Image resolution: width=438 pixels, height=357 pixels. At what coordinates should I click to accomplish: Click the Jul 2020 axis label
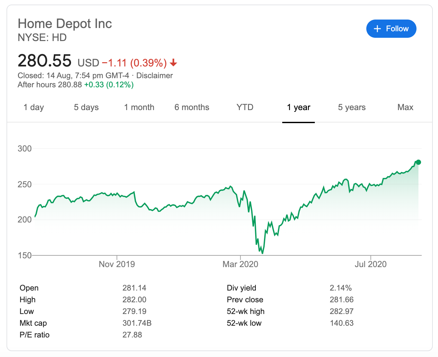(371, 264)
